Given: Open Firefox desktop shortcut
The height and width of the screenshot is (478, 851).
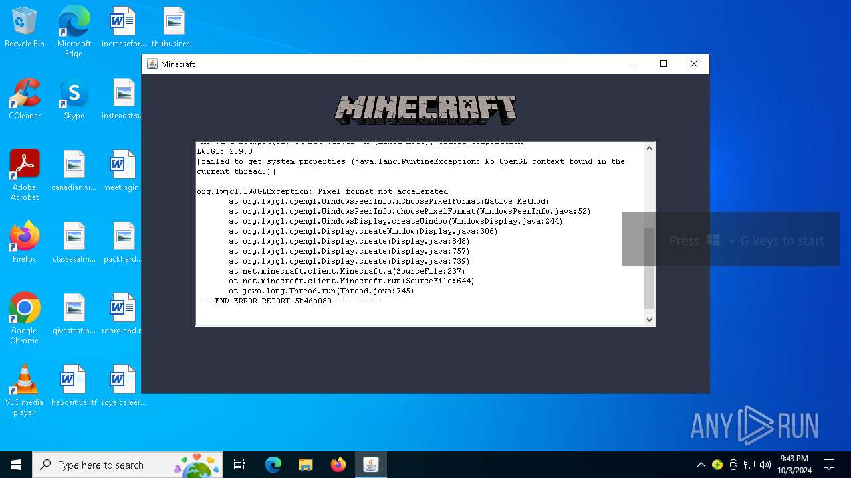Looking at the screenshot, I should pos(25,242).
